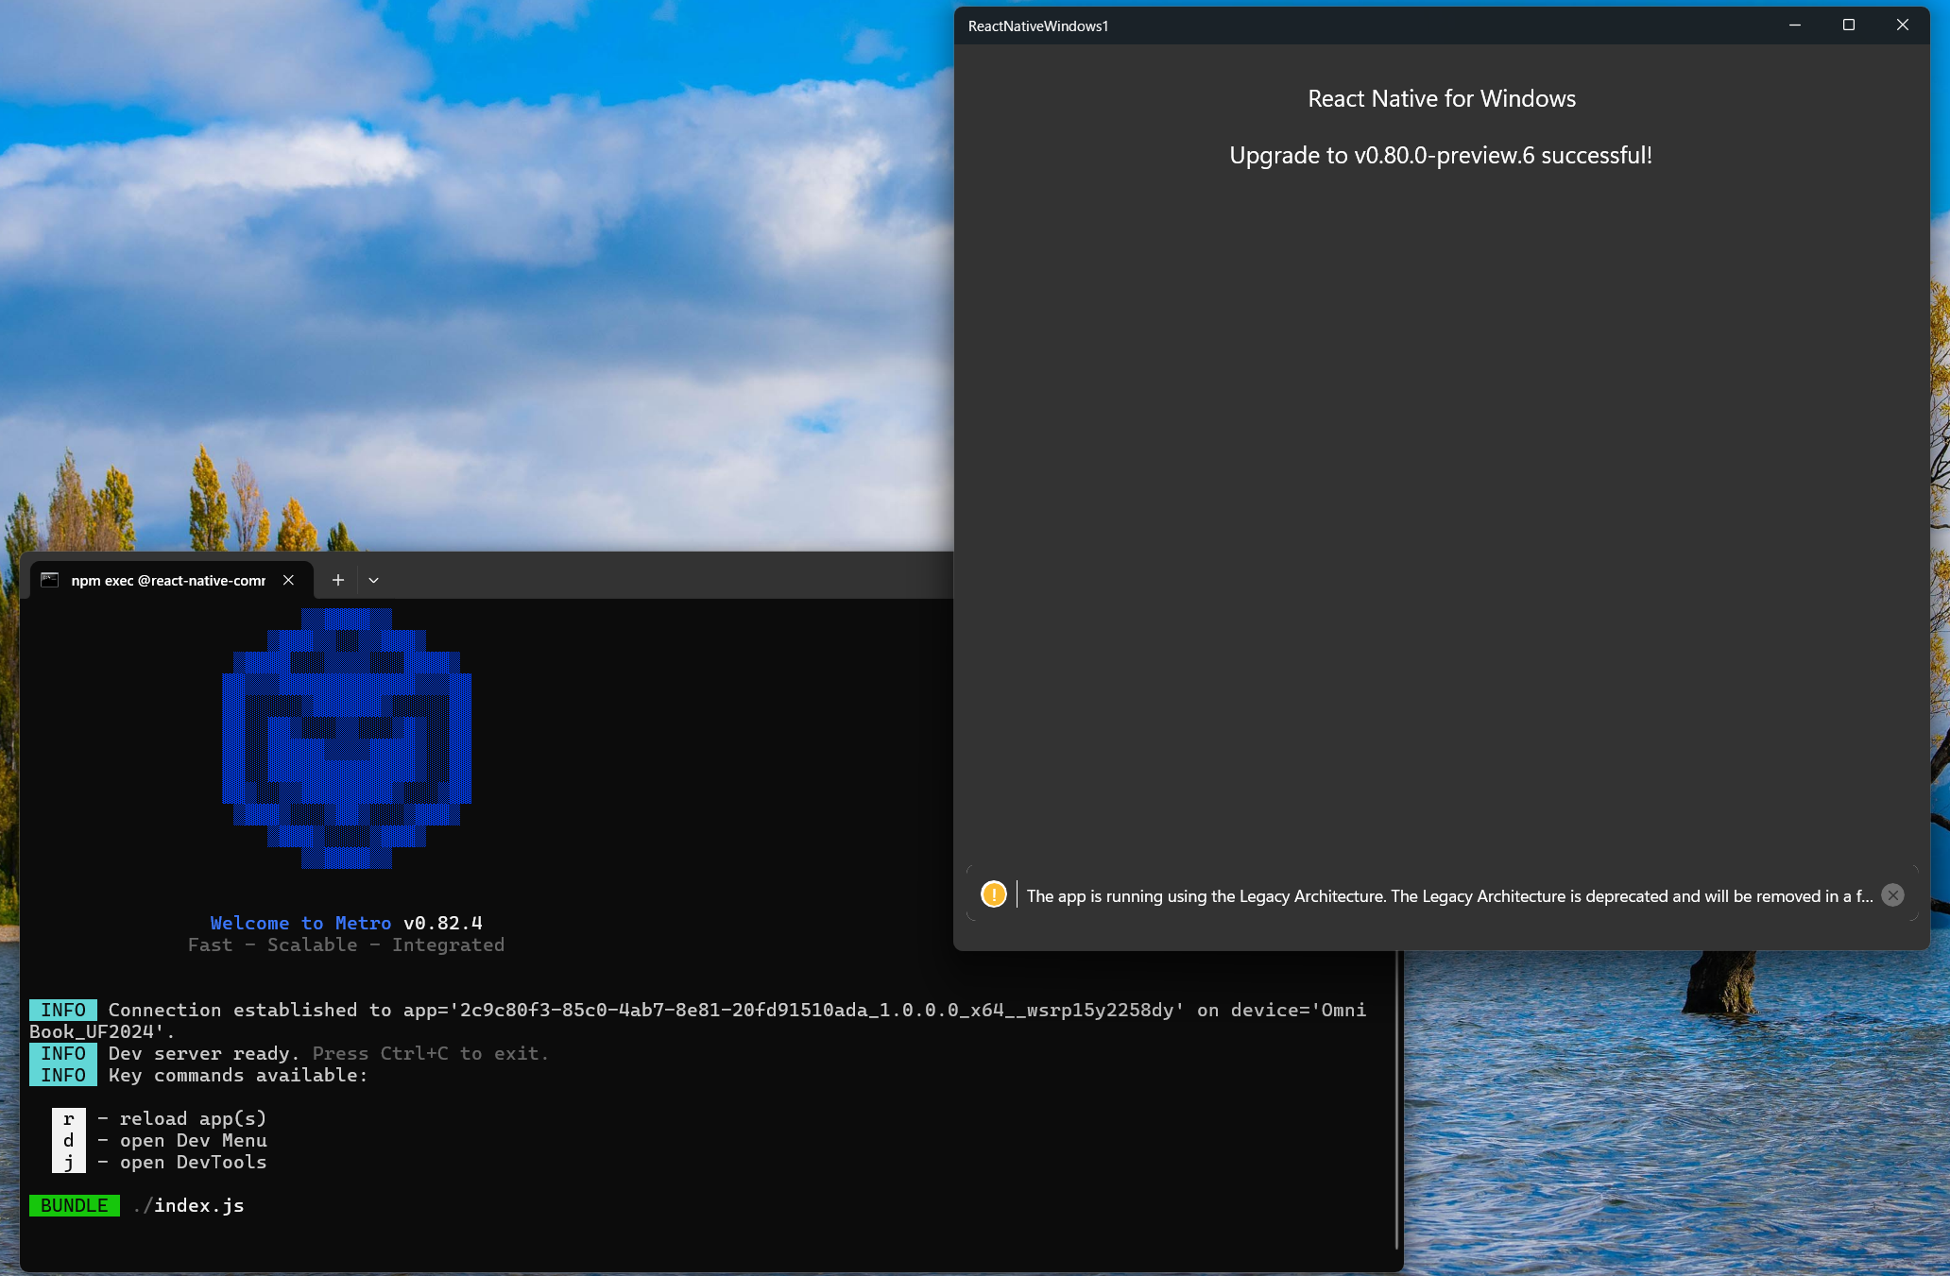Viewport: 1950px width, 1276px height.
Task: Click 'Dev server ready.' log line
Action: 203,1053
